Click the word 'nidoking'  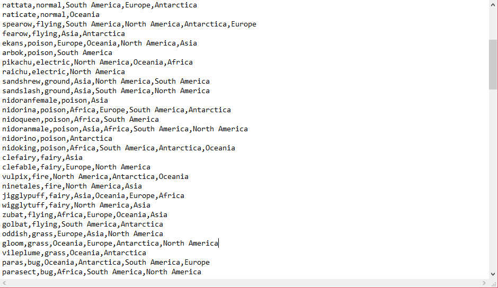pyautogui.click(x=19, y=148)
